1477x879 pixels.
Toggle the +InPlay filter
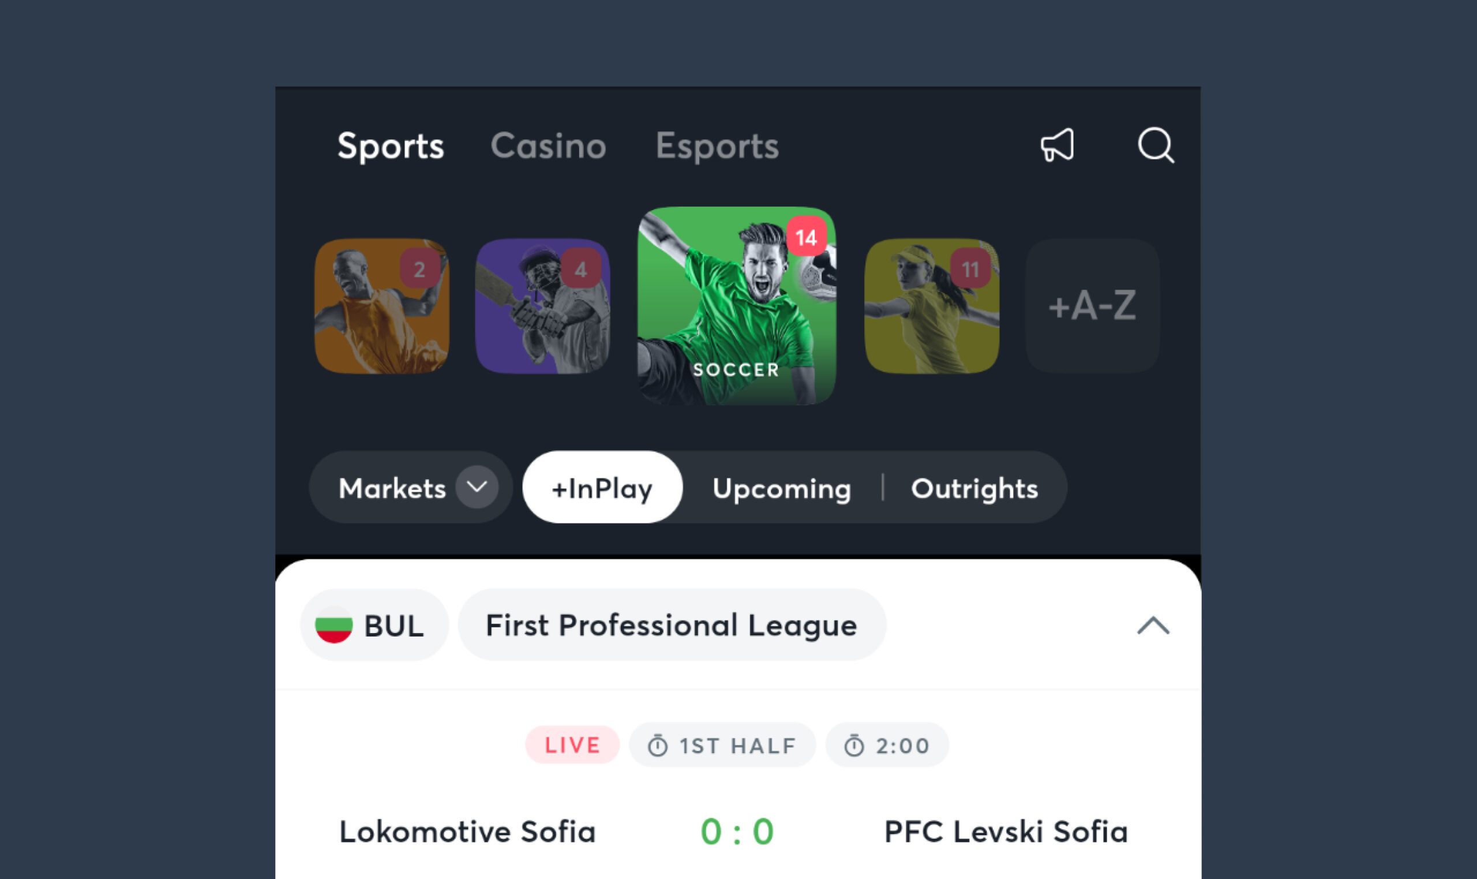[x=602, y=487]
